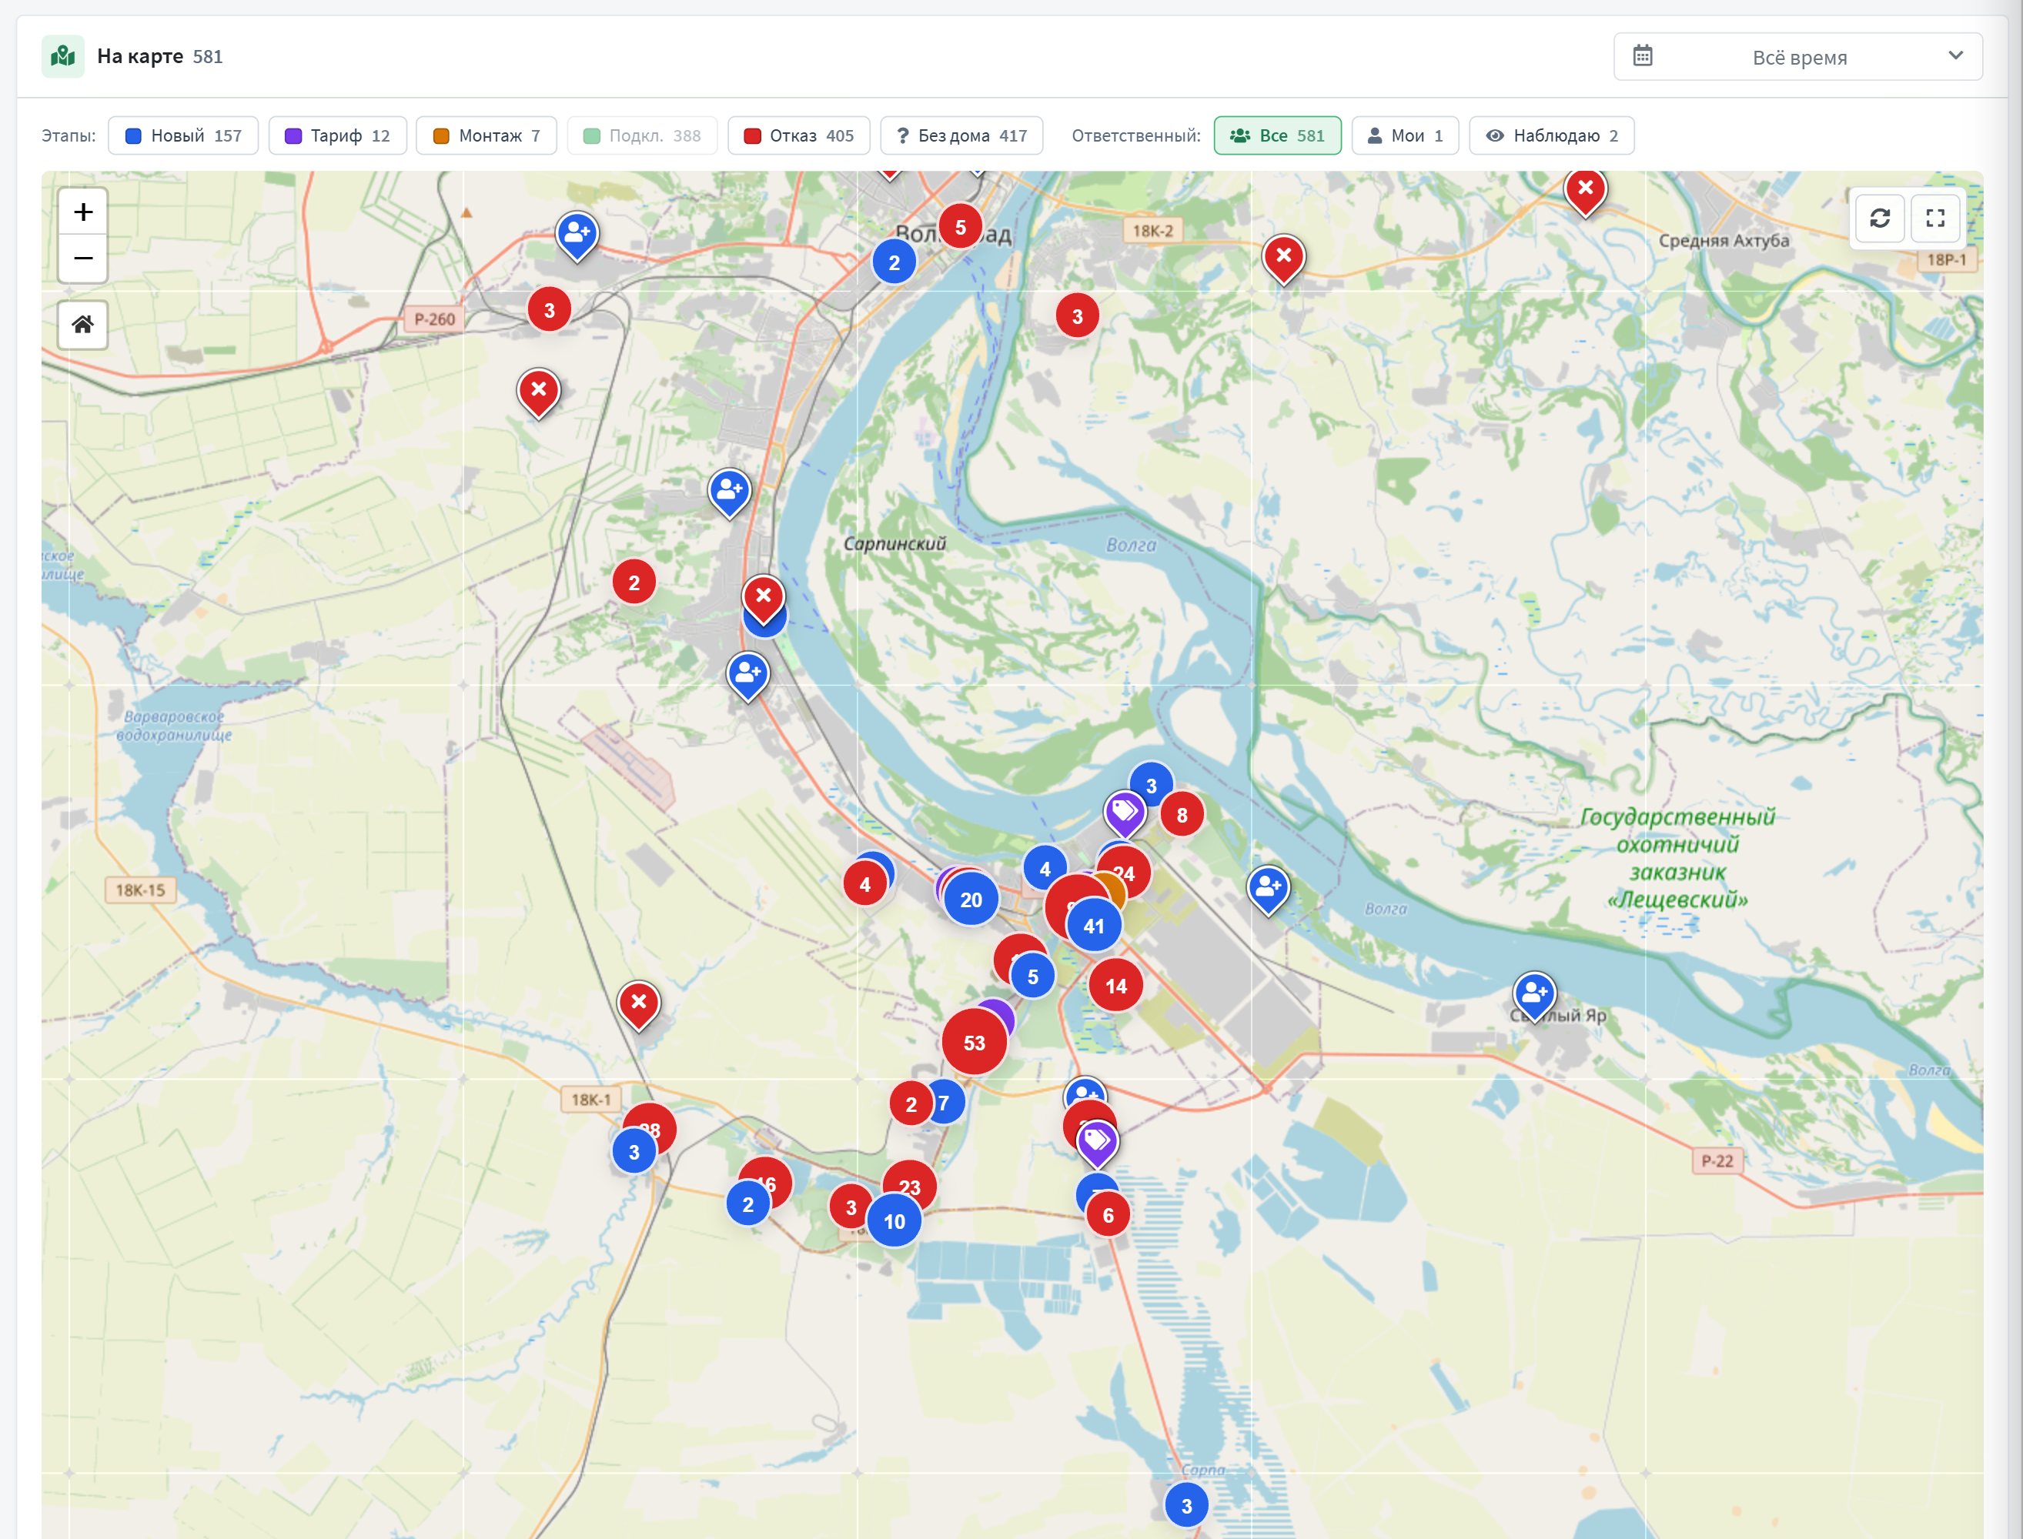This screenshot has height=1539, width=2023.
Task: Zoom out the map with minus button
Action: click(x=82, y=259)
